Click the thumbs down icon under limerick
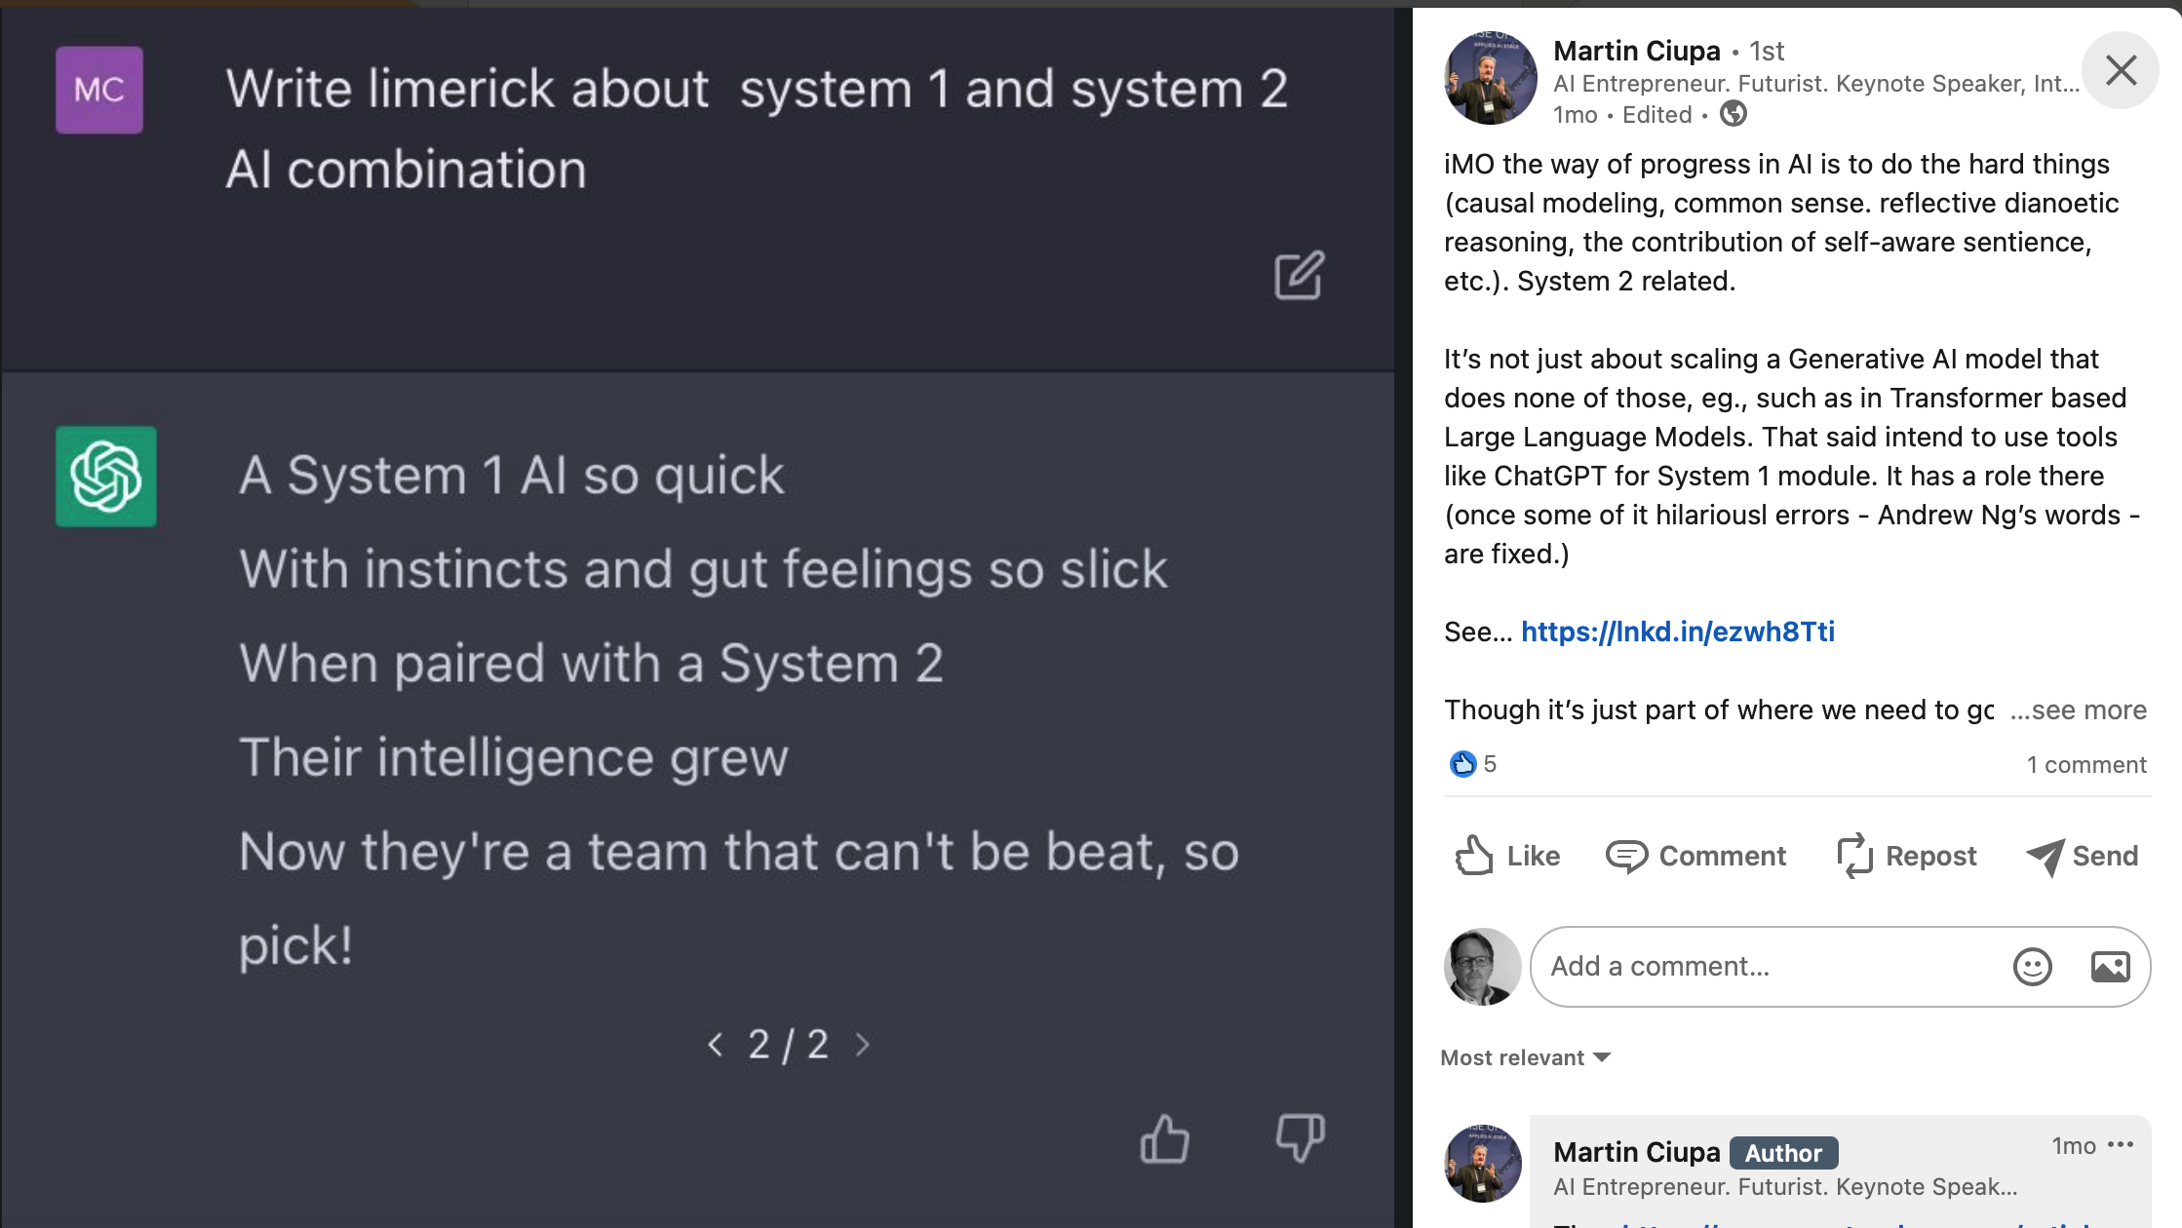 tap(1300, 1138)
